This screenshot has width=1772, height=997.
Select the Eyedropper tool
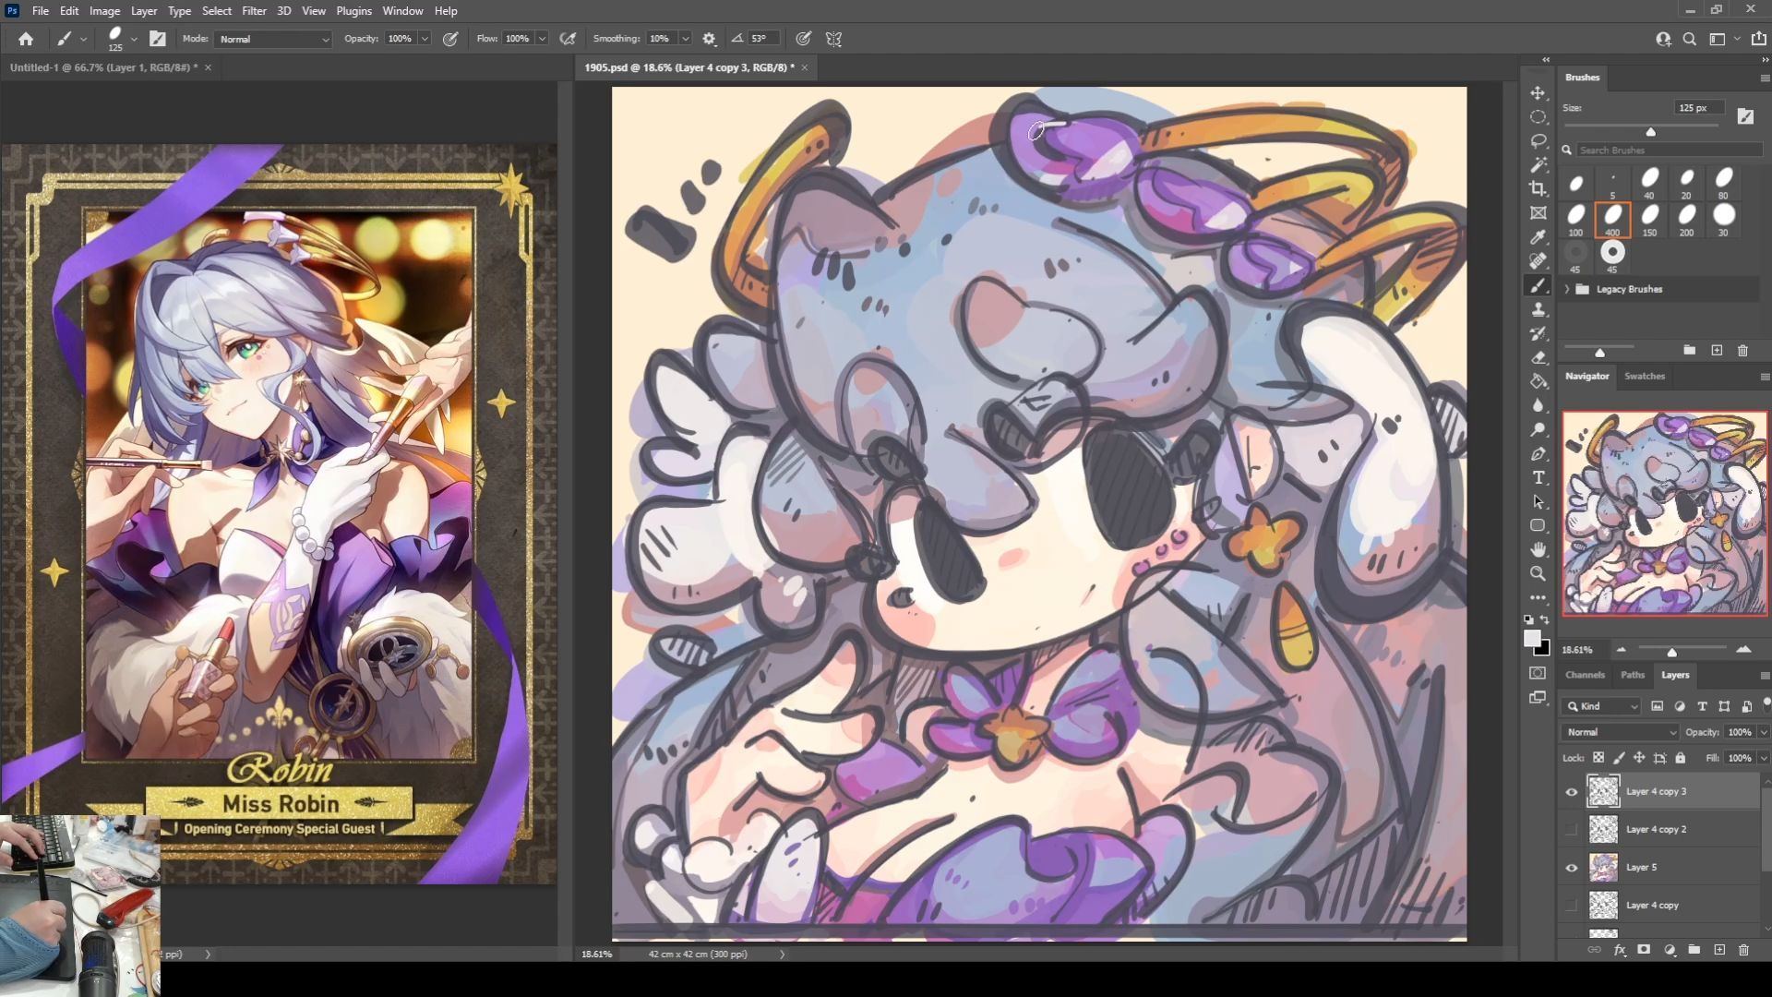point(1538,237)
